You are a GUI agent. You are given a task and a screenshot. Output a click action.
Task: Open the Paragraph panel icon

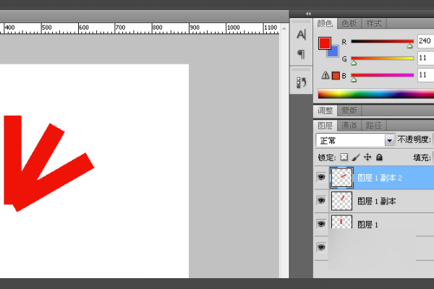pos(301,54)
